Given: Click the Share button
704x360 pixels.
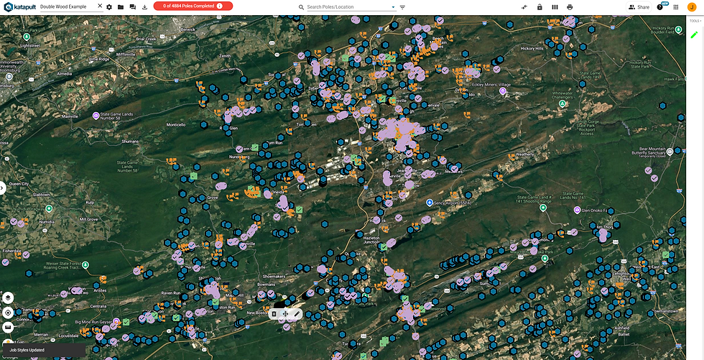Looking at the screenshot, I should 639,7.
